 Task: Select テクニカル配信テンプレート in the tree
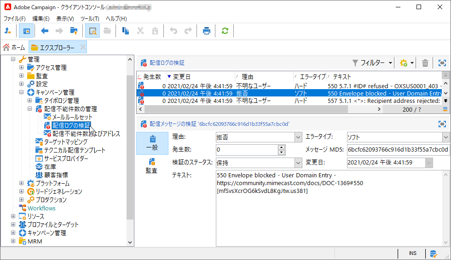pyautogui.click(x=75, y=150)
